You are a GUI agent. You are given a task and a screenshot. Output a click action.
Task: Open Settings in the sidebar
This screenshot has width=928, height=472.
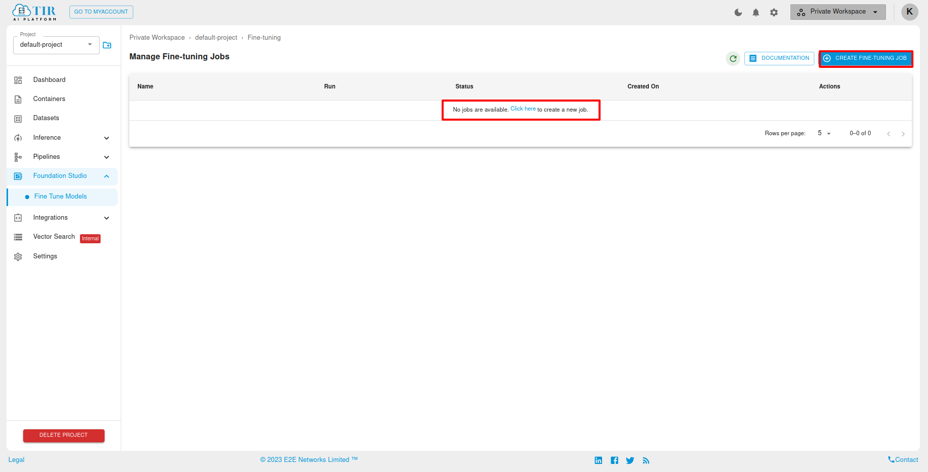45,256
